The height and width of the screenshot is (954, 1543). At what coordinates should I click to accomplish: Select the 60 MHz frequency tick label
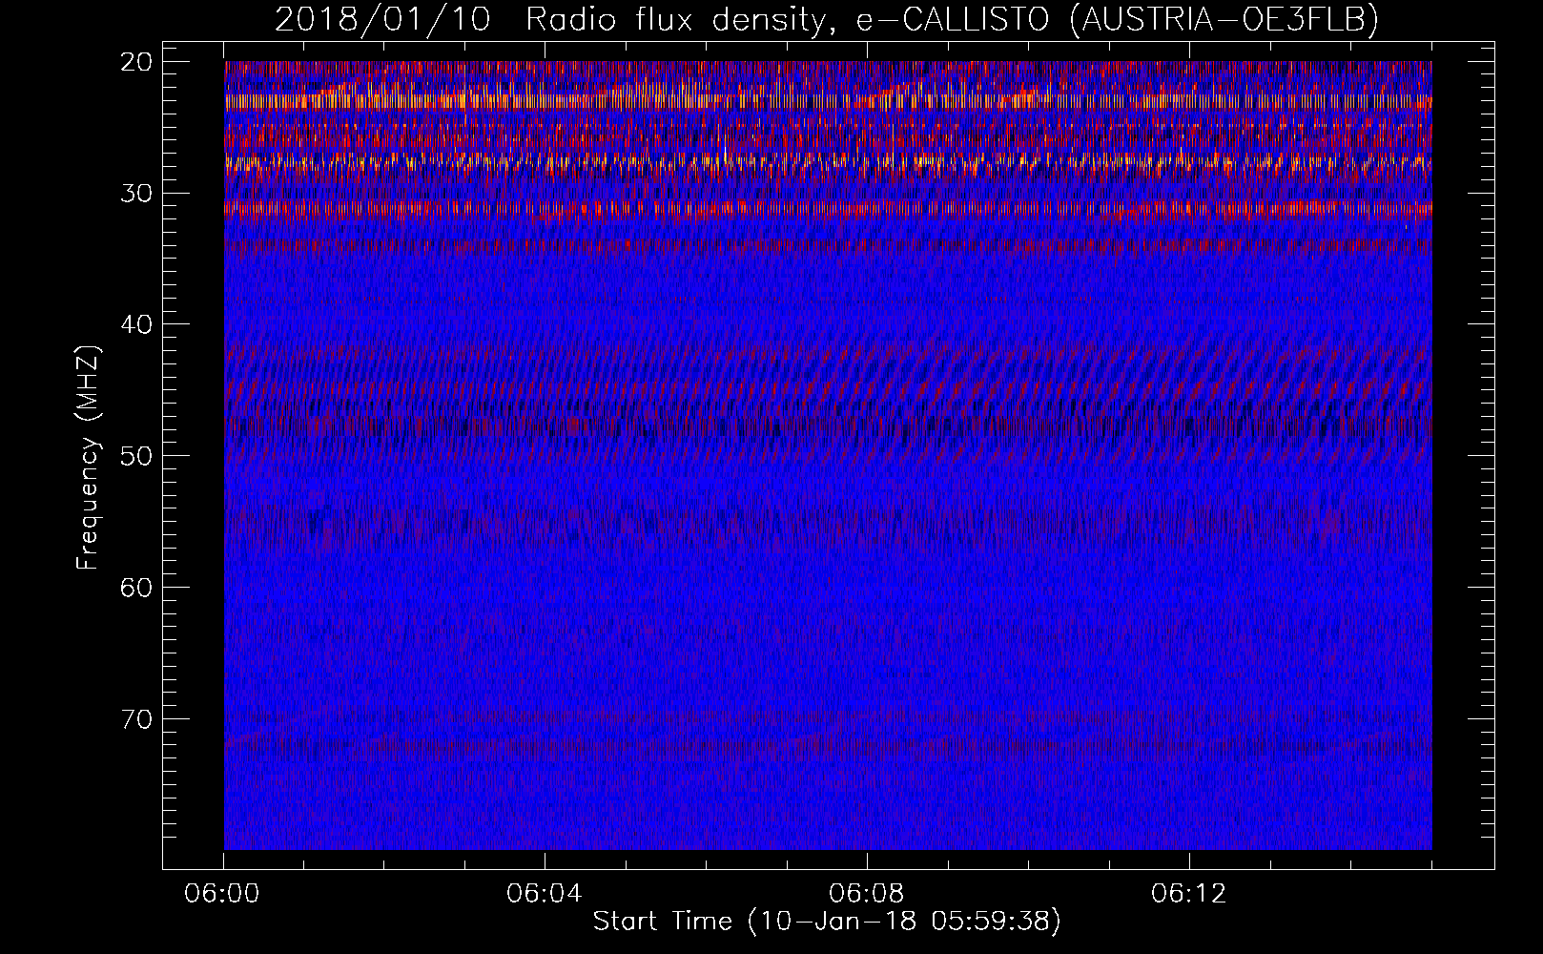(137, 587)
